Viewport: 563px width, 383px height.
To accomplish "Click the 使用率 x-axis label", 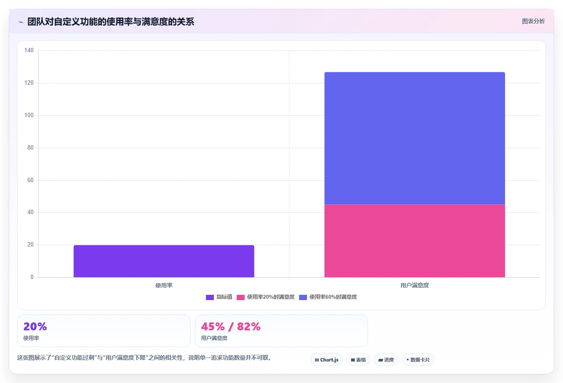I will pyautogui.click(x=164, y=285).
